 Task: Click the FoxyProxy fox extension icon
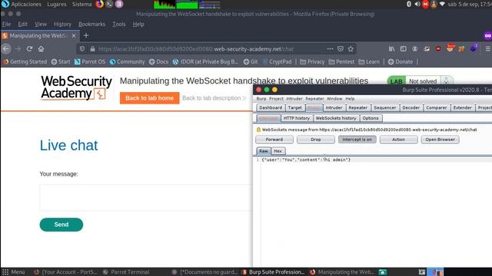point(450,48)
